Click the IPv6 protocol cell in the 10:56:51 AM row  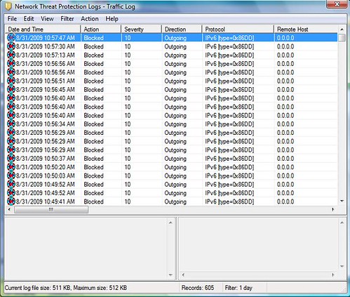[x=229, y=81]
